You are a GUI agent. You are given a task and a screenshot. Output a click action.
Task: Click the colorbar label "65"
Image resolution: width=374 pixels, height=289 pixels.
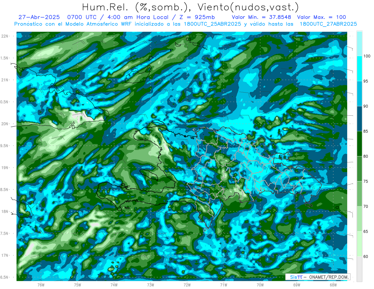pyautogui.click(x=366, y=231)
